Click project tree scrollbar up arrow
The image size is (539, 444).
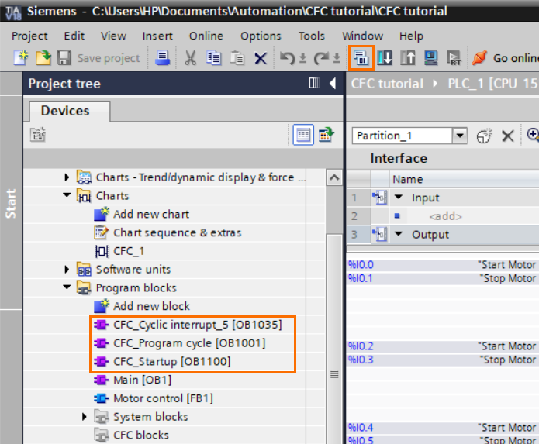coord(334,177)
